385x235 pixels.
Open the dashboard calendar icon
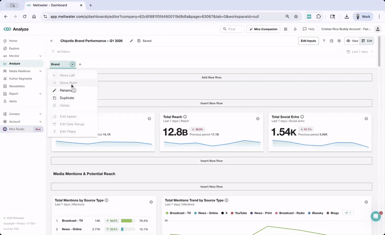[332, 41]
